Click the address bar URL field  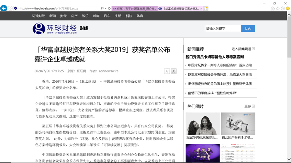click(57, 8)
